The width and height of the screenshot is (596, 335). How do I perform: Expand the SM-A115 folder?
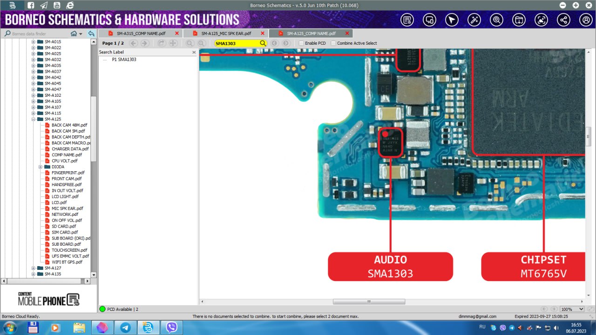pyautogui.click(x=34, y=113)
